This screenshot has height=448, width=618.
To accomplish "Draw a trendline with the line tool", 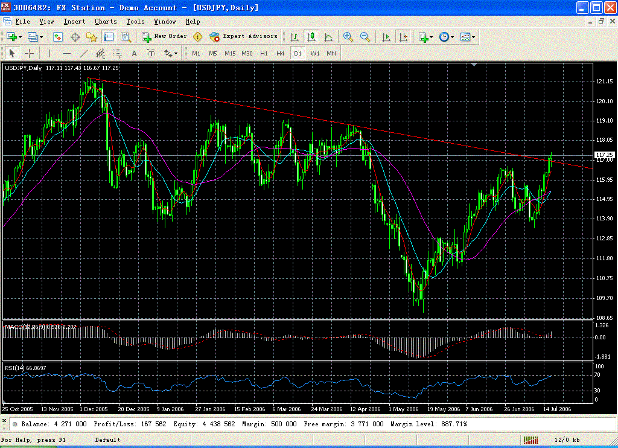I will click(83, 53).
